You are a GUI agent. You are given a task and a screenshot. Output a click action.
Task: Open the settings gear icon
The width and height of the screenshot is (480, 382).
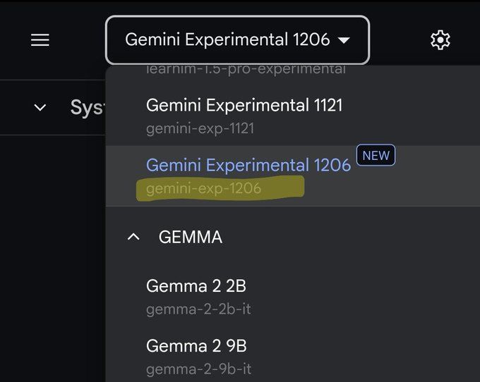(x=440, y=39)
